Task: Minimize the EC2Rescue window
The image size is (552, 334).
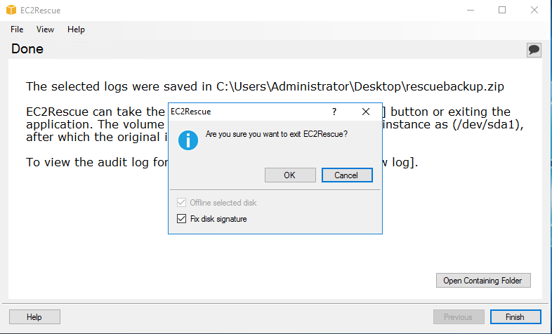Action: coord(471,11)
